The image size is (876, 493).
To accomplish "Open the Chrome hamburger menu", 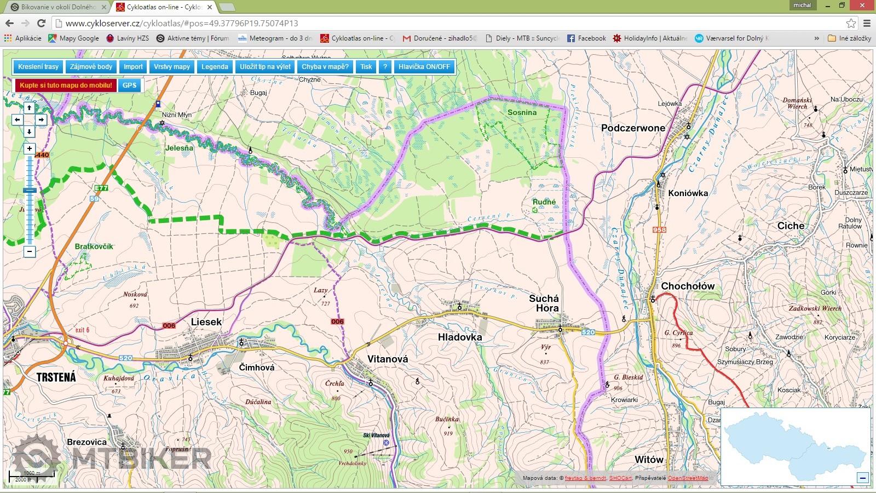I will (x=867, y=23).
